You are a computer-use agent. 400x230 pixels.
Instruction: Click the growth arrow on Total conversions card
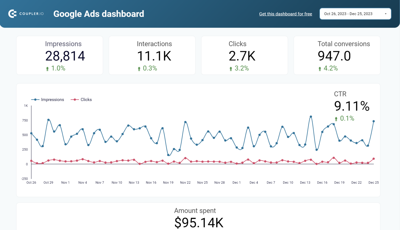tap(319, 68)
